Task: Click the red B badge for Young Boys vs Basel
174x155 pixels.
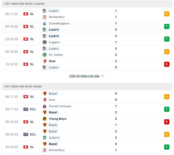Action: pos(167,122)
